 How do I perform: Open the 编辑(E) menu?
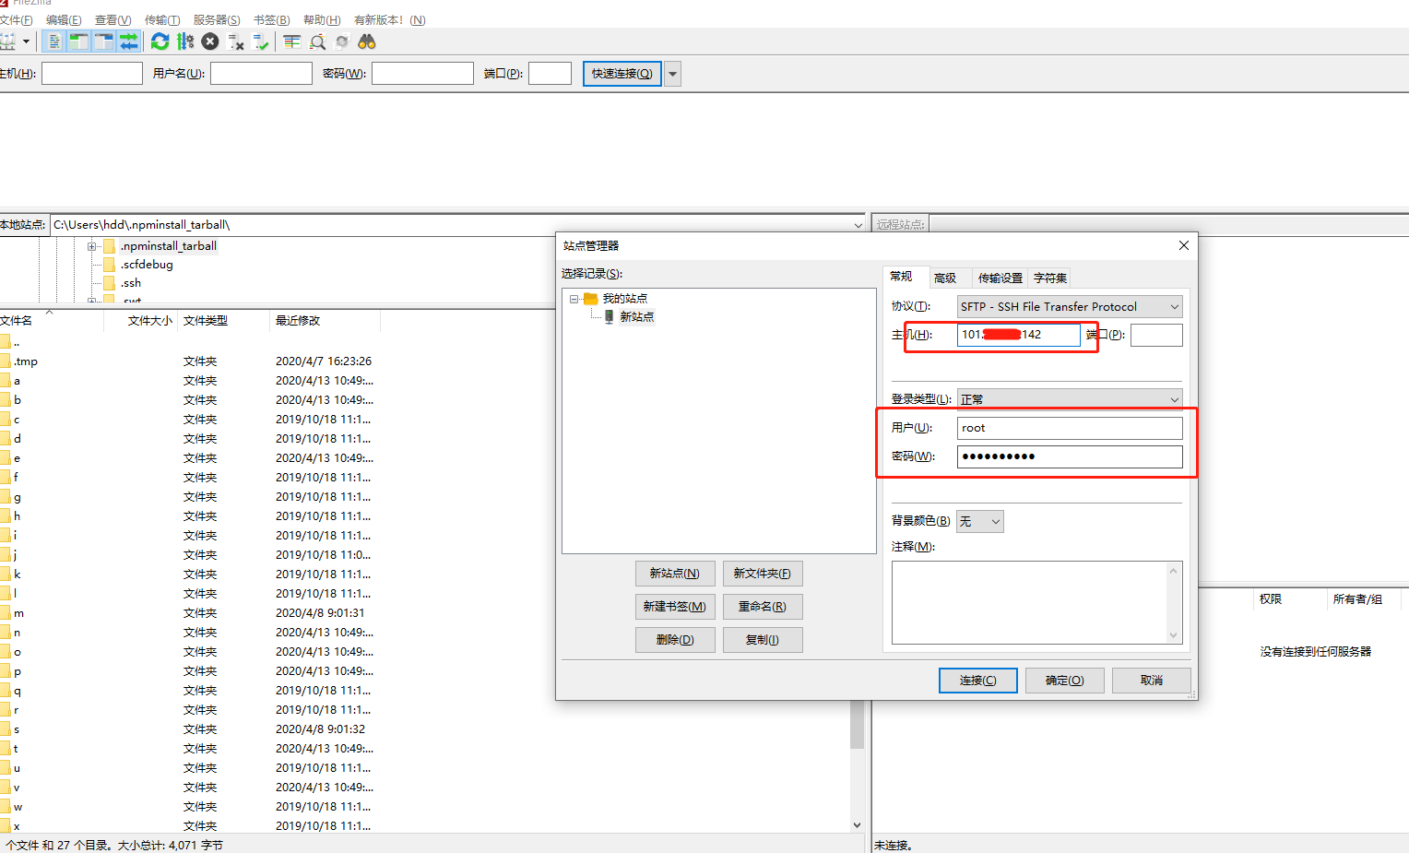[64, 19]
